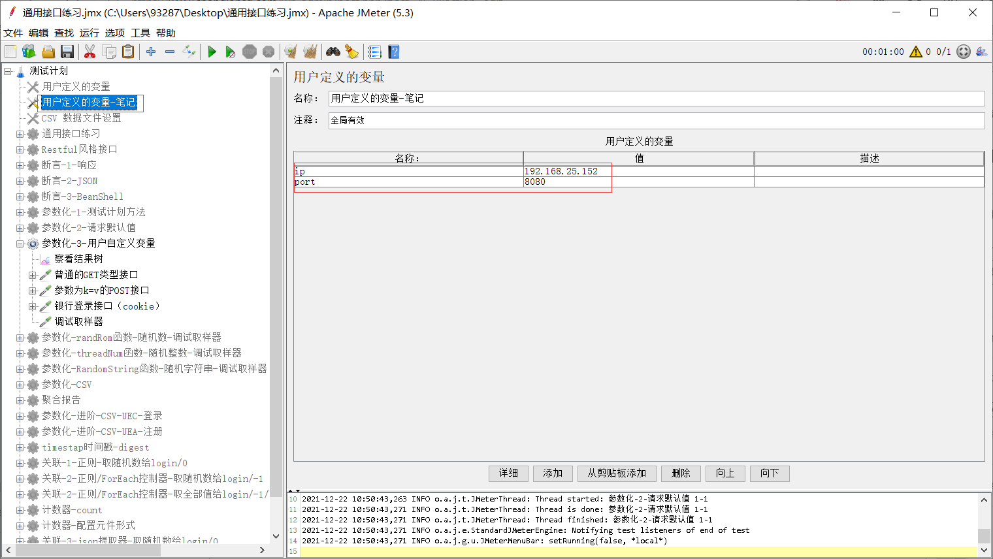Open the 文件 menu
The height and width of the screenshot is (559, 993).
pyautogui.click(x=13, y=33)
